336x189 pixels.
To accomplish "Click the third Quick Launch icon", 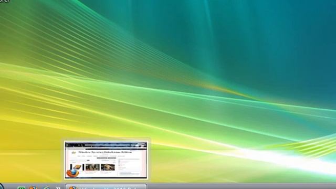I will 47,188.
